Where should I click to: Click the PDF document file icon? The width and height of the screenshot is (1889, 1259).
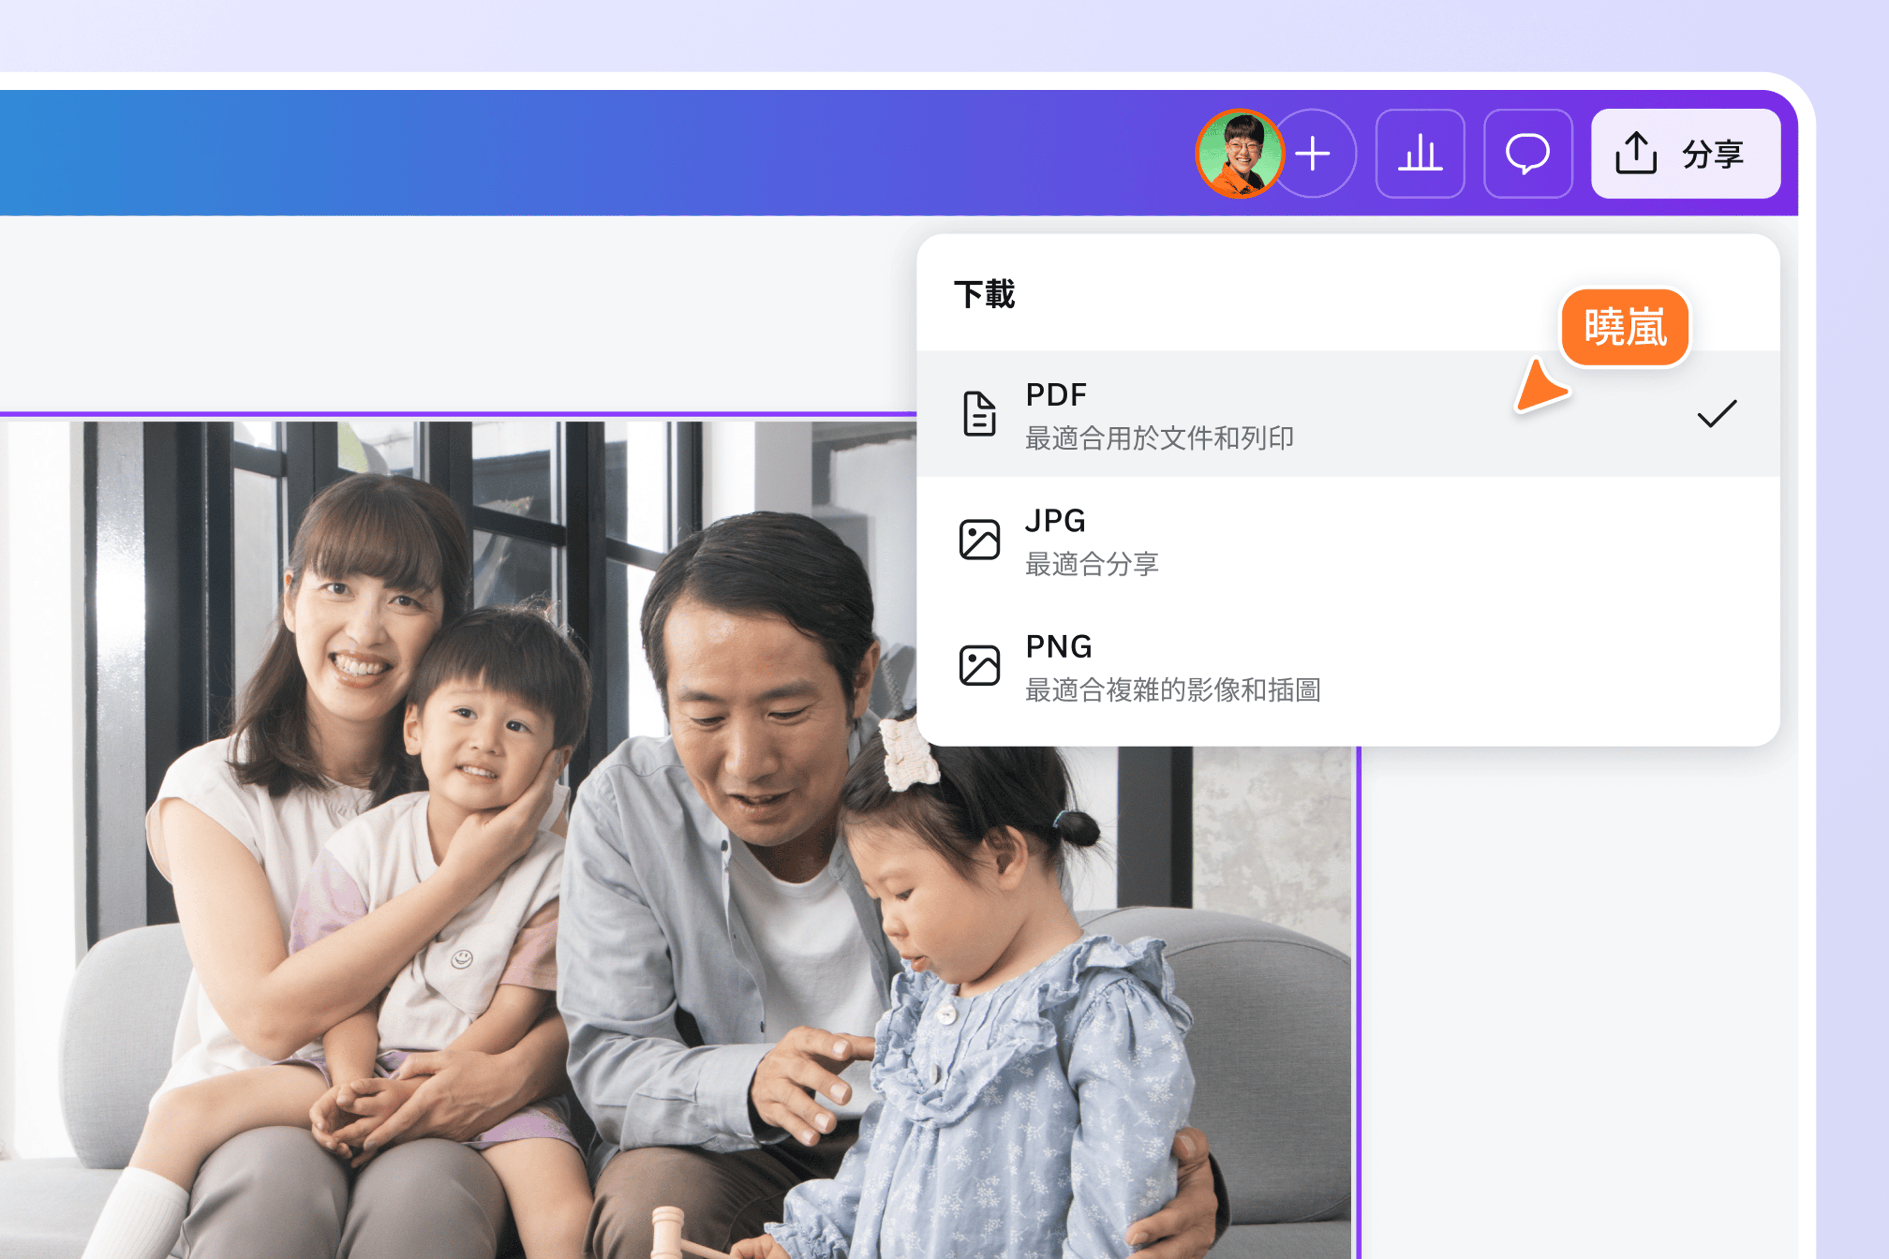(979, 414)
